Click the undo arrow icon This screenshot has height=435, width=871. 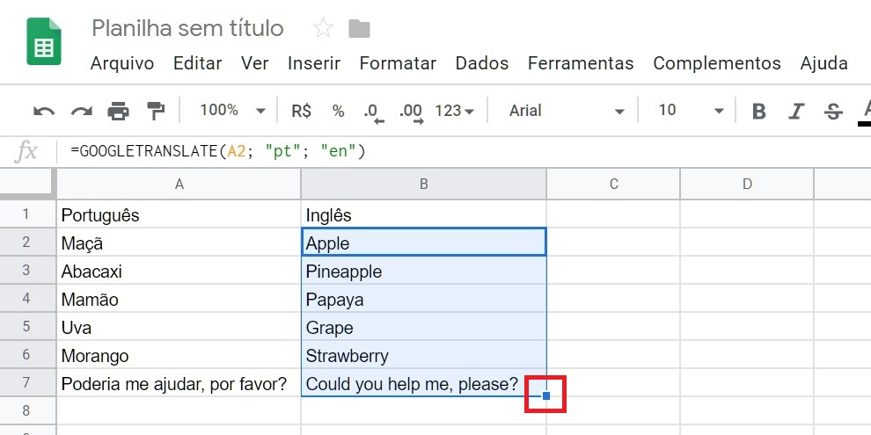[44, 111]
